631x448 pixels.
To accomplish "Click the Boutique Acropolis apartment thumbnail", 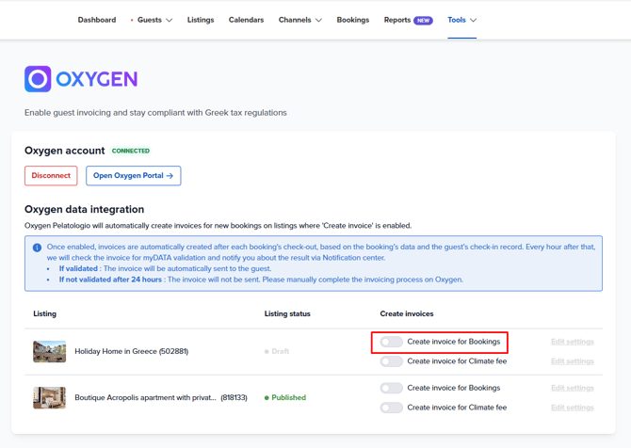I will [x=50, y=398].
